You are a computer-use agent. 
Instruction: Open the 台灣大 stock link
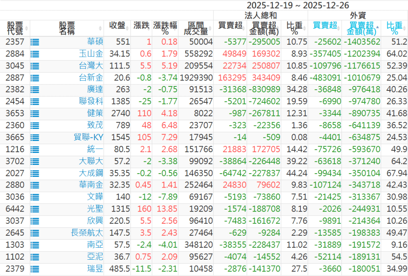pos(91,66)
